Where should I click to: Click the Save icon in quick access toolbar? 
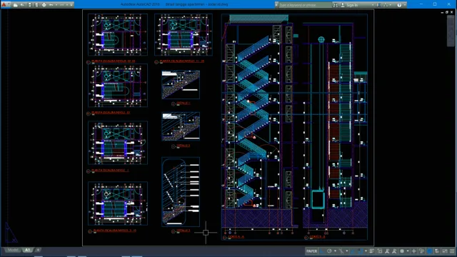(x=30, y=5)
